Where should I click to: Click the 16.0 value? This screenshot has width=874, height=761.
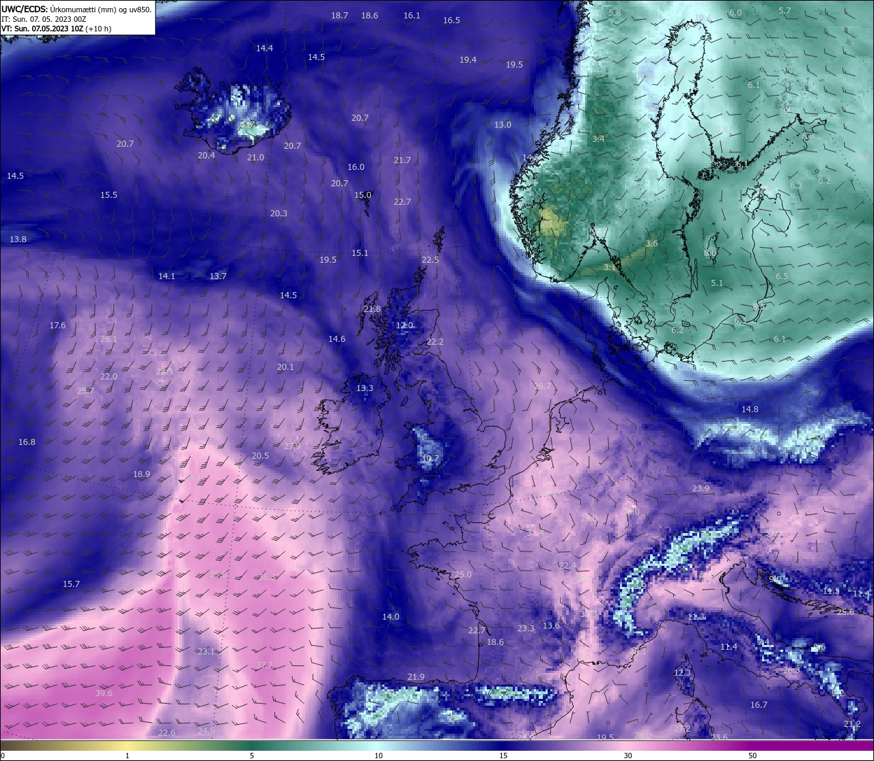click(356, 167)
